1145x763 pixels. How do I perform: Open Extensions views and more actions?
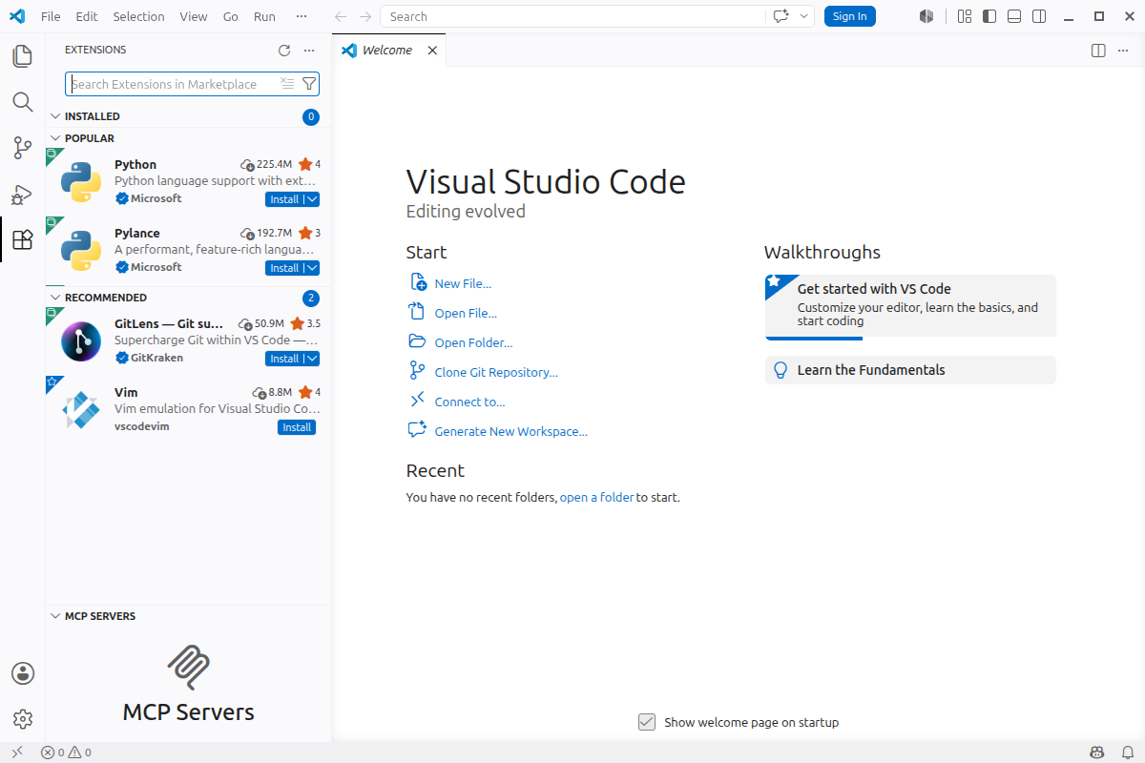[x=308, y=51]
